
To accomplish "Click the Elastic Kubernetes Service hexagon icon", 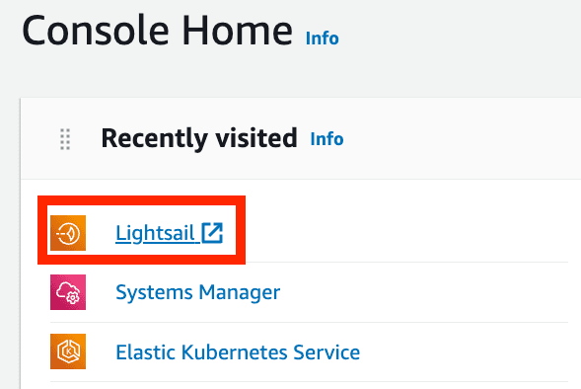I will [68, 351].
